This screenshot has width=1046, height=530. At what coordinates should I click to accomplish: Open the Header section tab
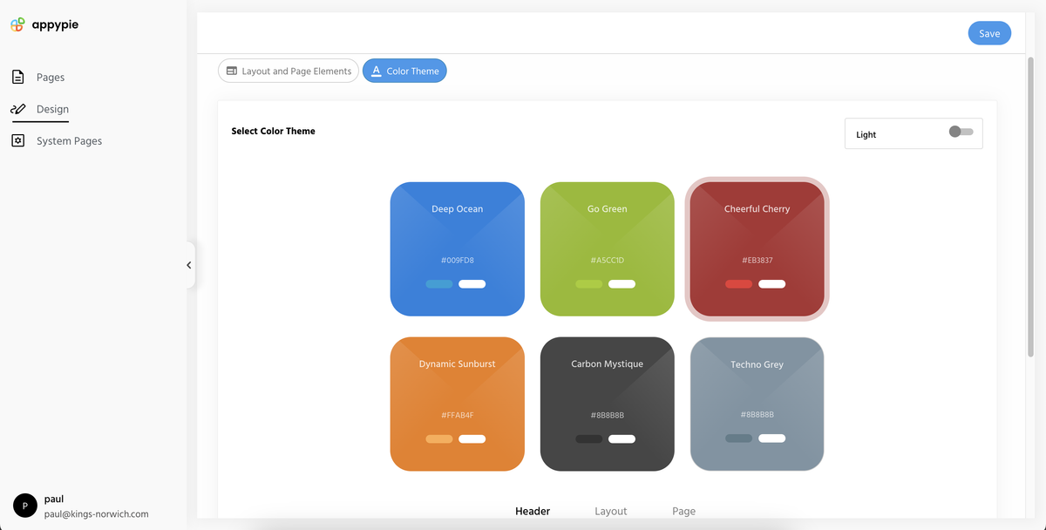pos(533,512)
